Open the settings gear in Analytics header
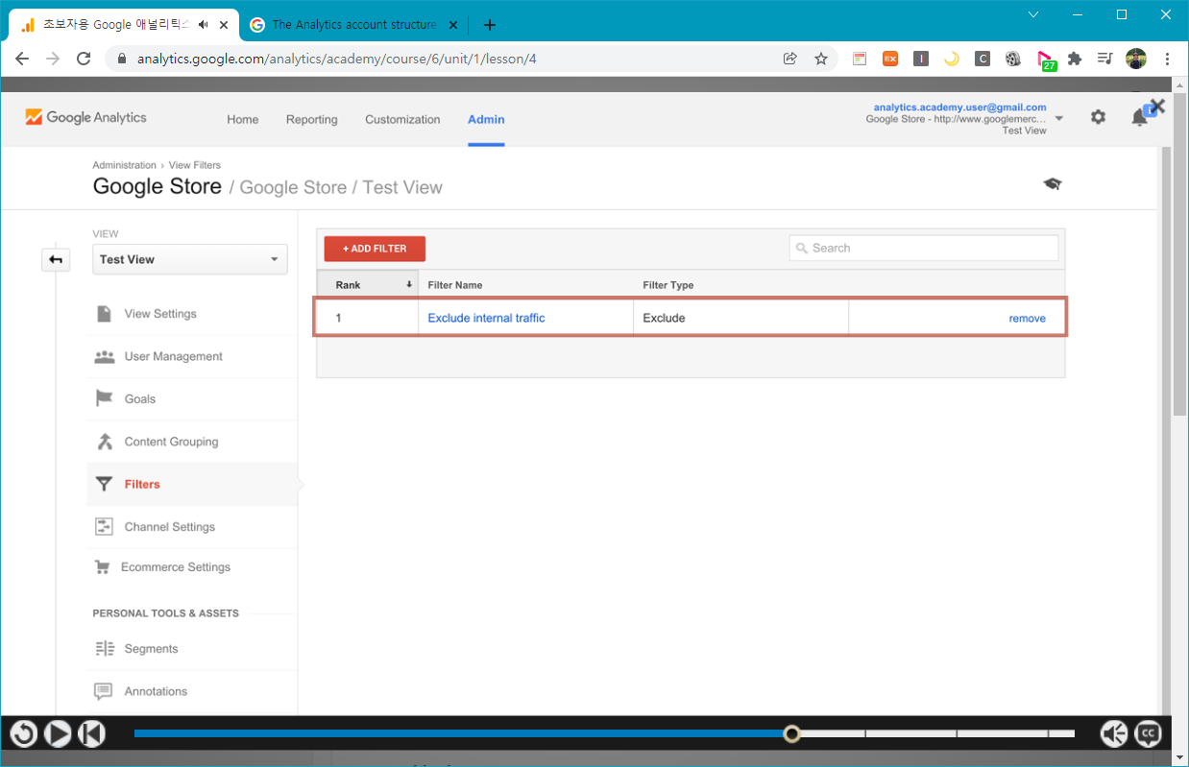 (x=1098, y=117)
